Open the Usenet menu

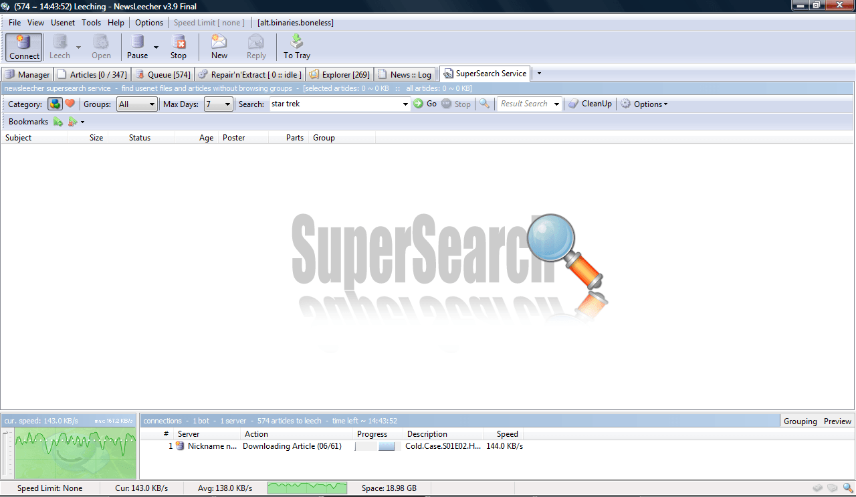coord(64,23)
